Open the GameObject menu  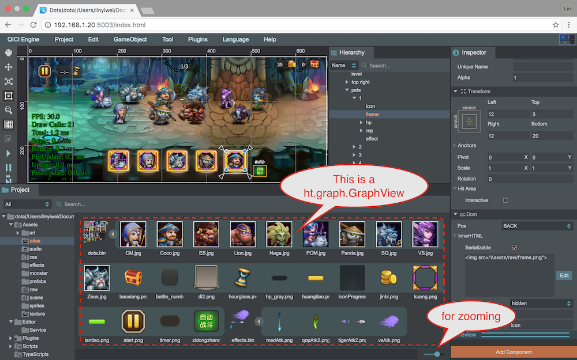click(130, 39)
